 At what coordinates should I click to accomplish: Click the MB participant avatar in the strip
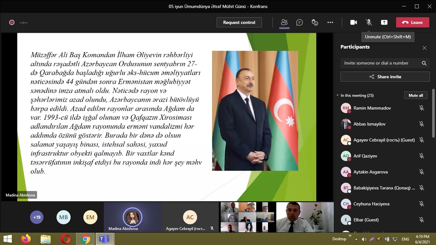click(x=64, y=217)
